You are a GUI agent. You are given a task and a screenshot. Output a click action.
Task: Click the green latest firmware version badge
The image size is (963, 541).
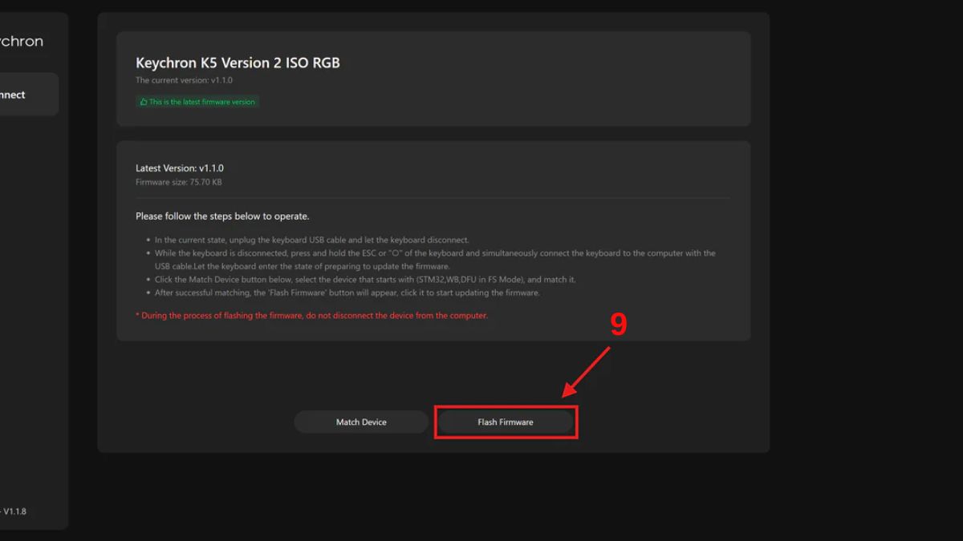coord(197,102)
